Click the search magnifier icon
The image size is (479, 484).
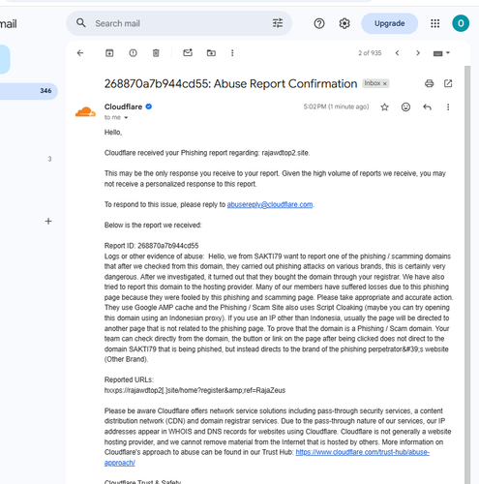pos(81,23)
